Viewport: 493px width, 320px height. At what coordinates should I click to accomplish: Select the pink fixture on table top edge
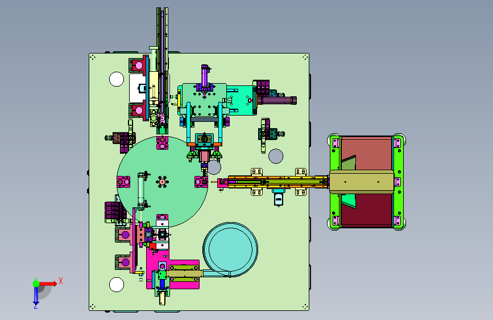point(162,142)
